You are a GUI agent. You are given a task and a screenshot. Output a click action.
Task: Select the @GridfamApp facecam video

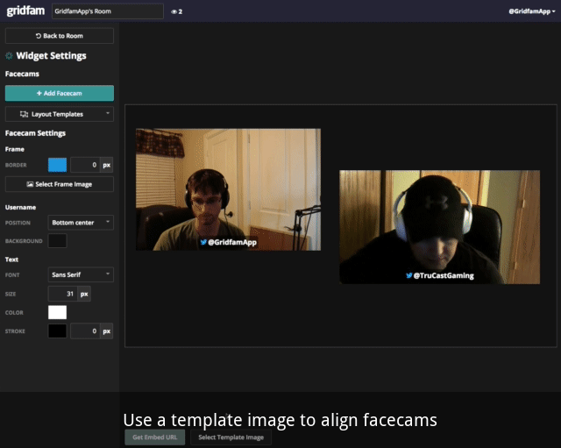[228, 189]
